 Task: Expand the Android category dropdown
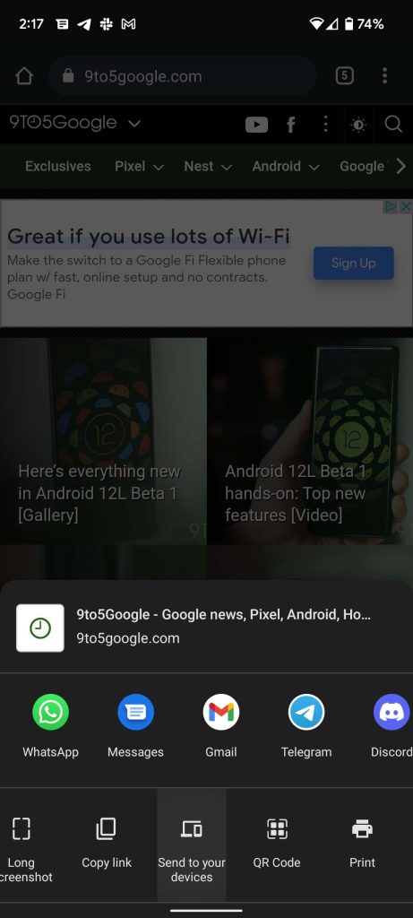[x=286, y=166]
